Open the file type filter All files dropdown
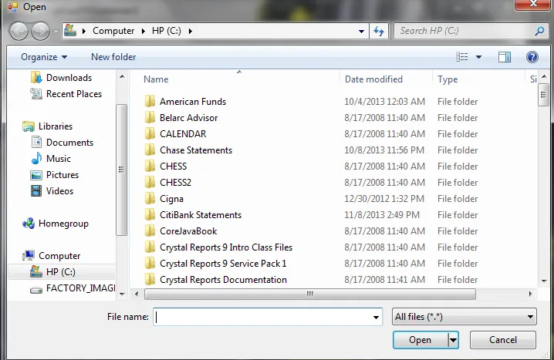Image resolution: width=554 pixels, height=360 pixels. coord(464,317)
